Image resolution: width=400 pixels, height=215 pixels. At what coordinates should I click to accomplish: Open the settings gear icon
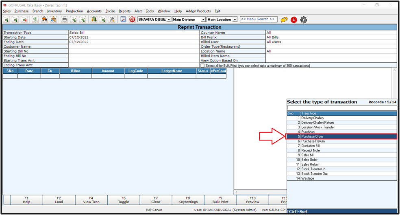click(x=303, y=20)
